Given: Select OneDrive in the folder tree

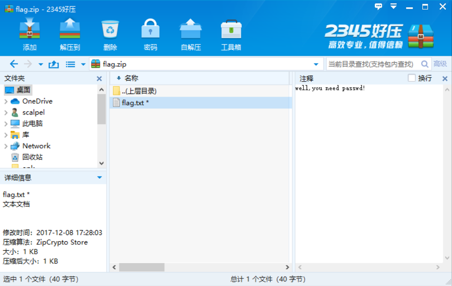Looking at the screenshot, I should tap(31, 101).
